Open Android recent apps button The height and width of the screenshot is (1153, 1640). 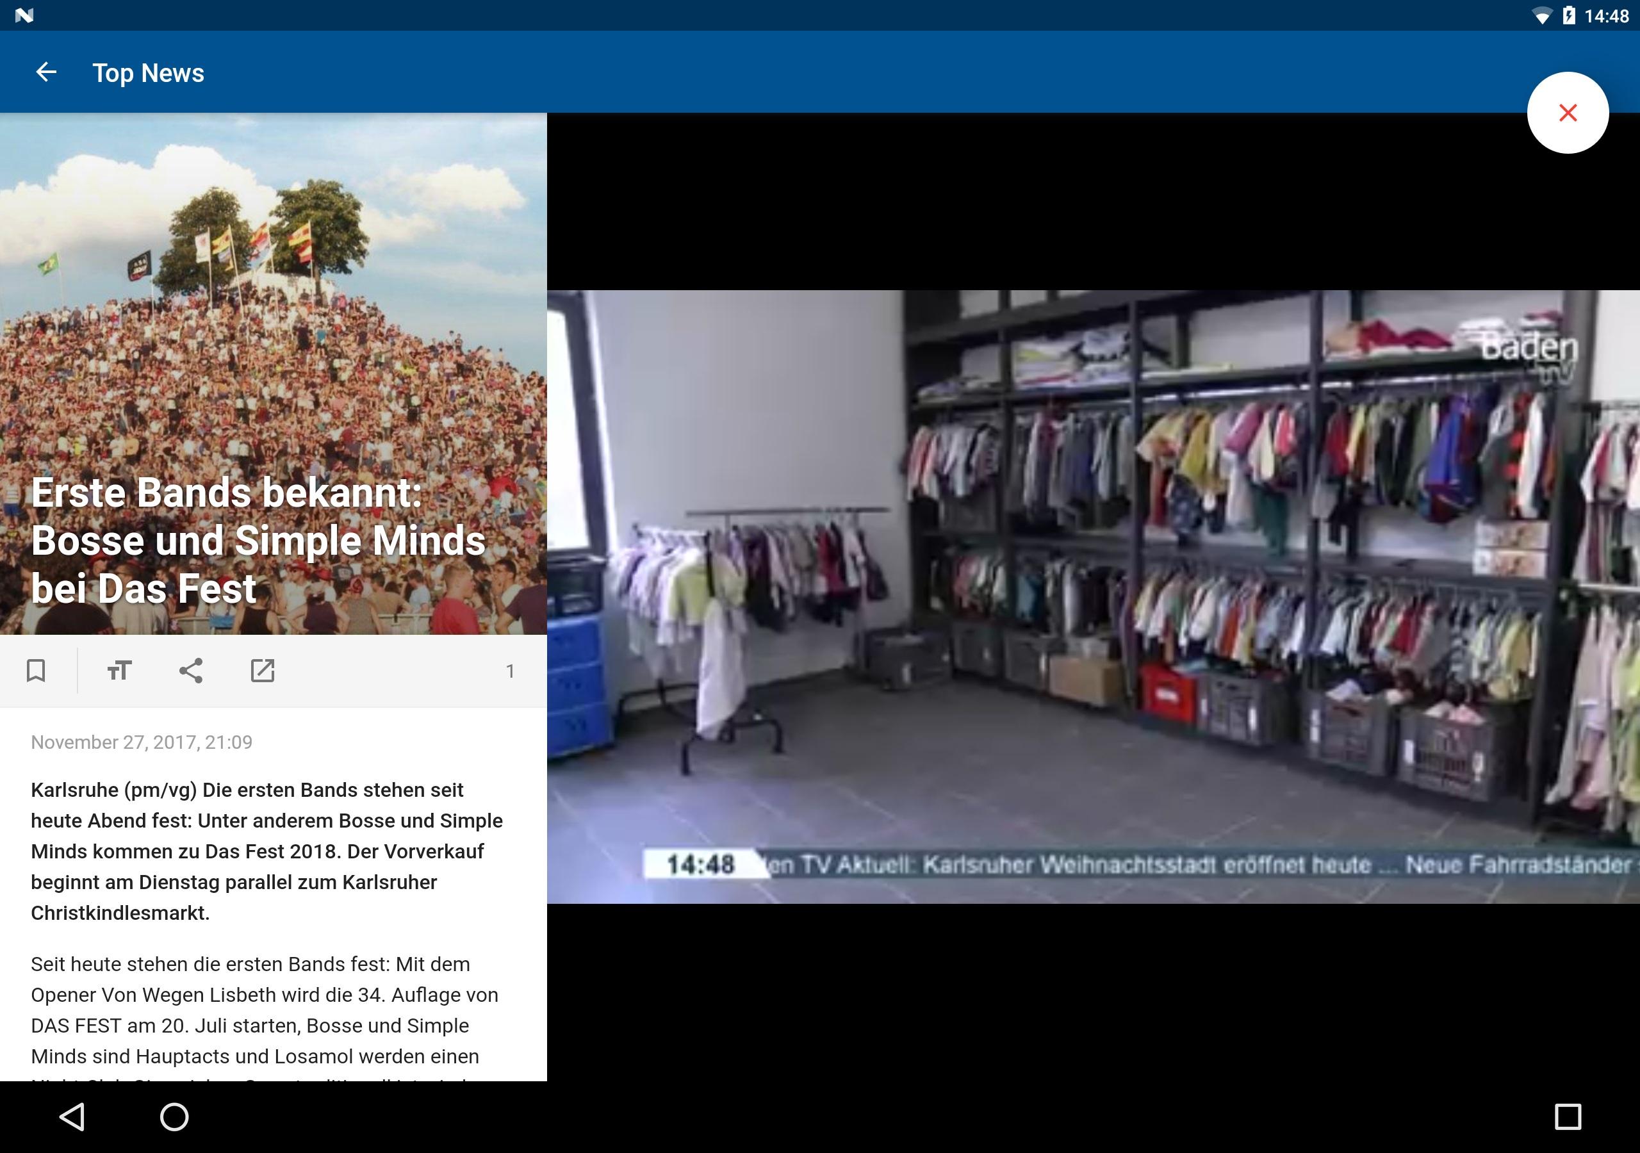click(1567, 1116)
